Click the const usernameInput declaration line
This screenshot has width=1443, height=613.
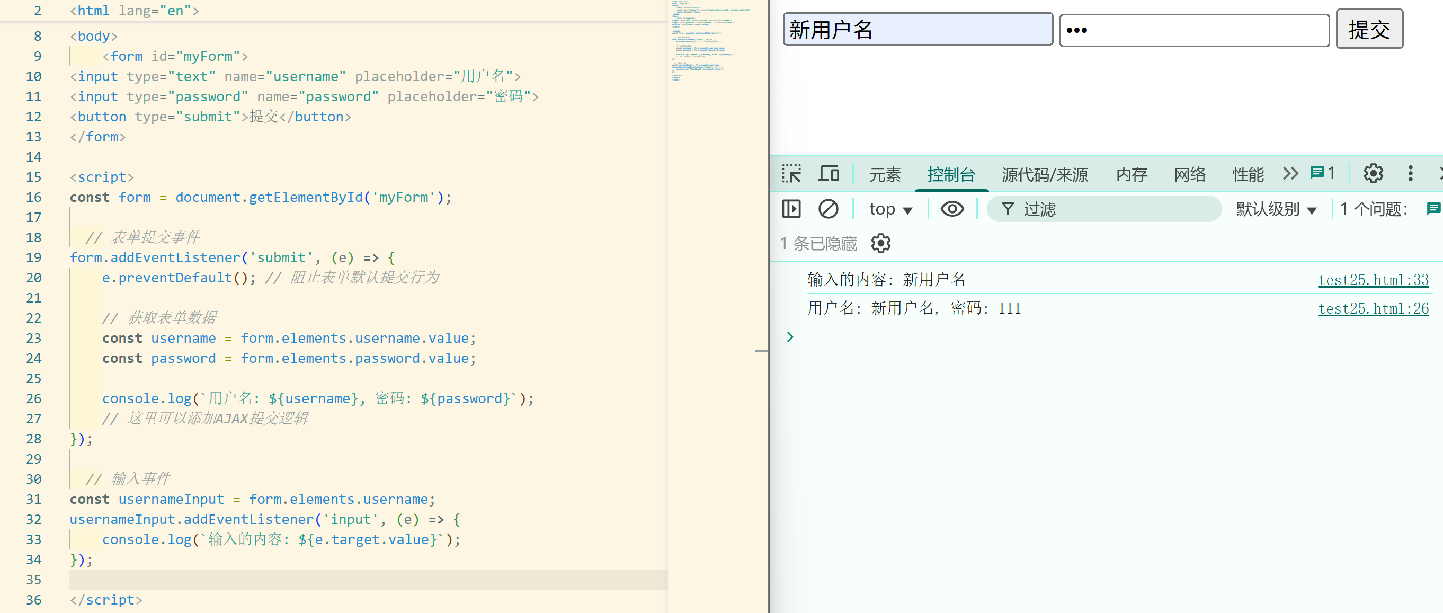point(252,499)
